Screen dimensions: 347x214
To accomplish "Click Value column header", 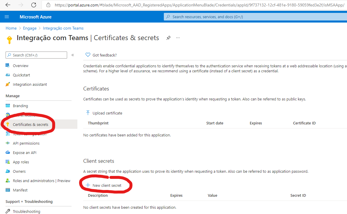I will (x=212, y=196).
